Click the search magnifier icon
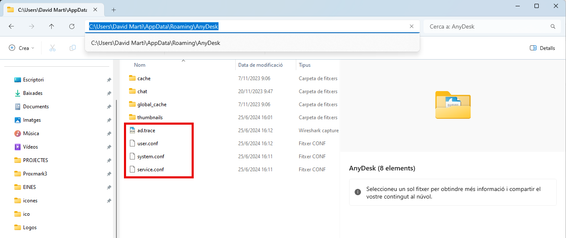566x238 pixels. [553, 26]
